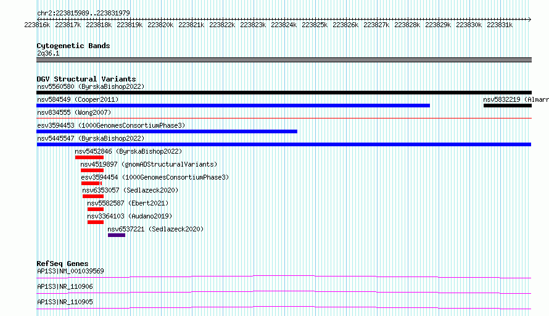Click the chr2:223815989..223831979 region label

[x=83, y=13]
